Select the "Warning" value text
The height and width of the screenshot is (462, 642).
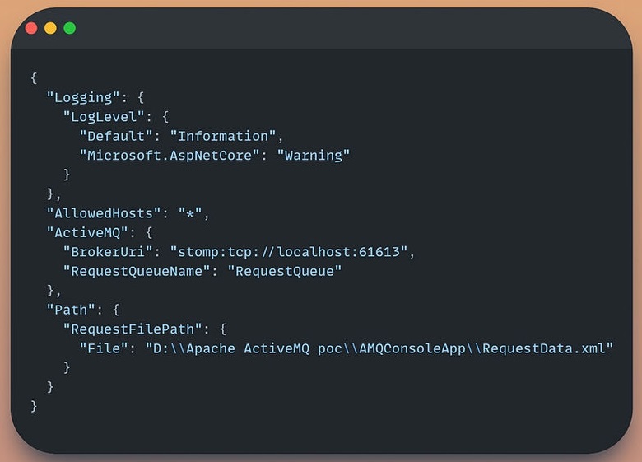(x=314, y=155)
